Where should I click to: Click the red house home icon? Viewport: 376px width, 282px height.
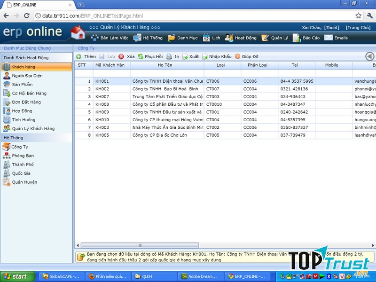[x=78, y=32]
